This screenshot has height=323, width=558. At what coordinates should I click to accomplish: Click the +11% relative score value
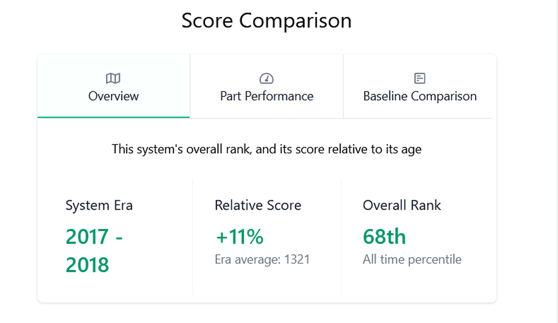click(x=240, y=237)
